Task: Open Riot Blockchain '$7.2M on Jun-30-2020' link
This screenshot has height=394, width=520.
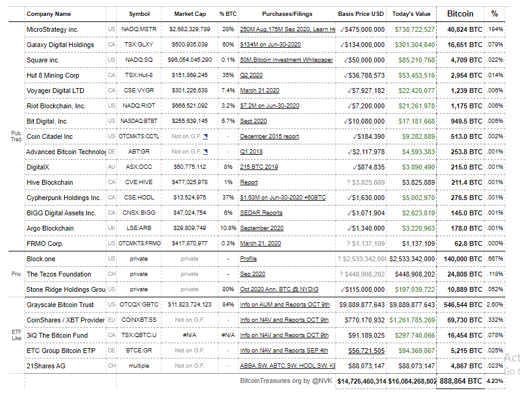Action: [270, 105]
